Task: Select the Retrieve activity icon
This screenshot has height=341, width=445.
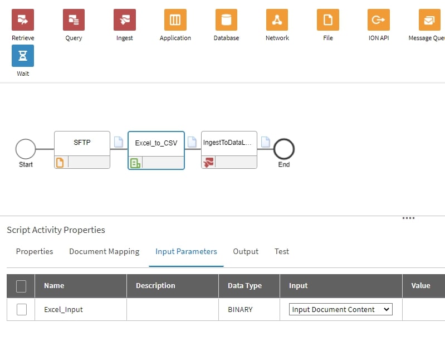Action: pyautogui.click(x=23, y=20)
